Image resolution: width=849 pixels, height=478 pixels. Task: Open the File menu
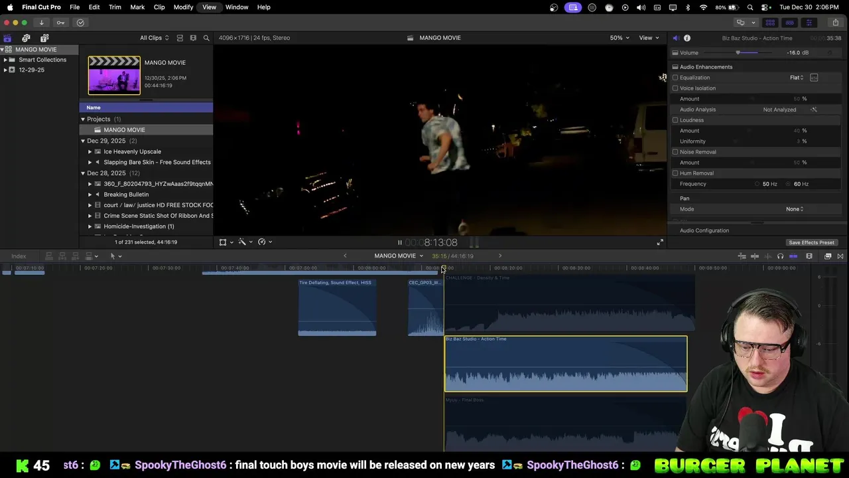click(74, 7)
